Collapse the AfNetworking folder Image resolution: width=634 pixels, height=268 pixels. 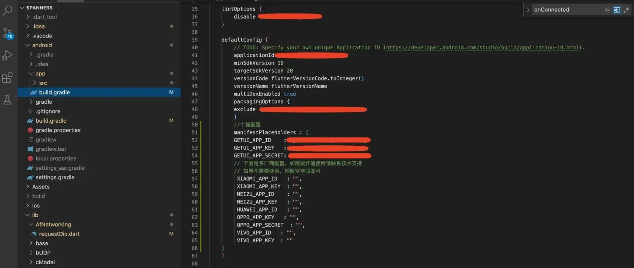point(53,225)
